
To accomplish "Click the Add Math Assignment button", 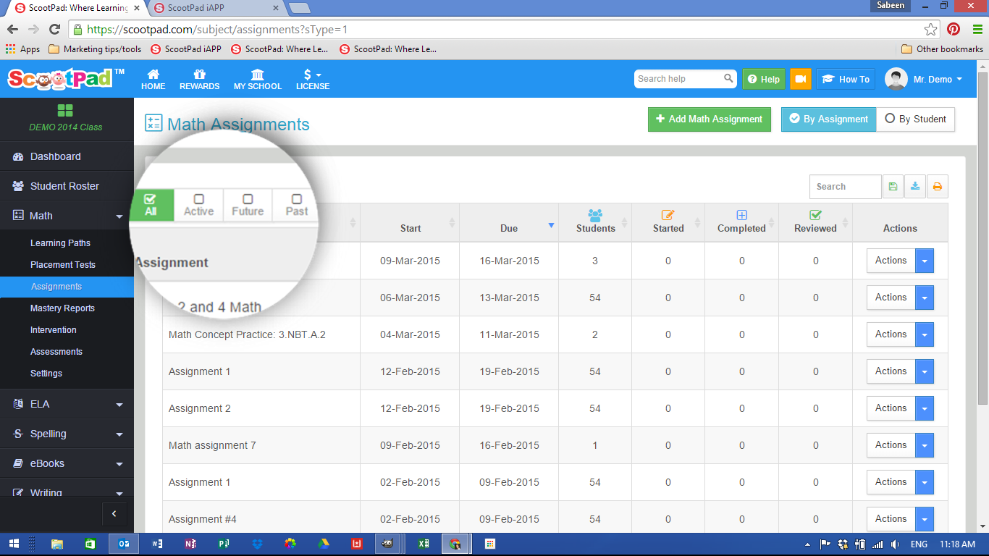I will click(x=709, y=119).
